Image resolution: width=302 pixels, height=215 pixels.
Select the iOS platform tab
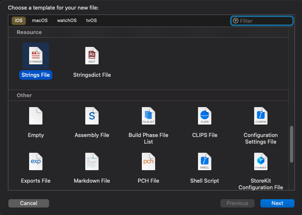tap(19, 20)
